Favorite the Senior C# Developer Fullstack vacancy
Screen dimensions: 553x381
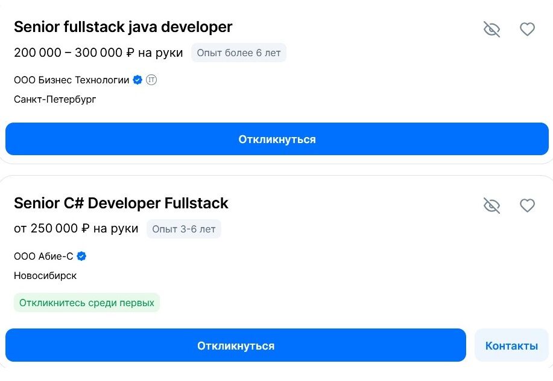[x=527, y=205]
